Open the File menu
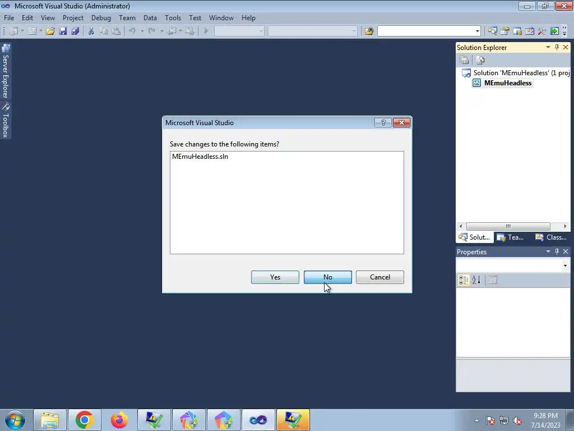 coord(9,17)
